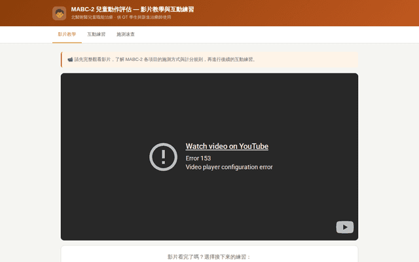
Task: Click the Error 153 message text
Action: 198,159
